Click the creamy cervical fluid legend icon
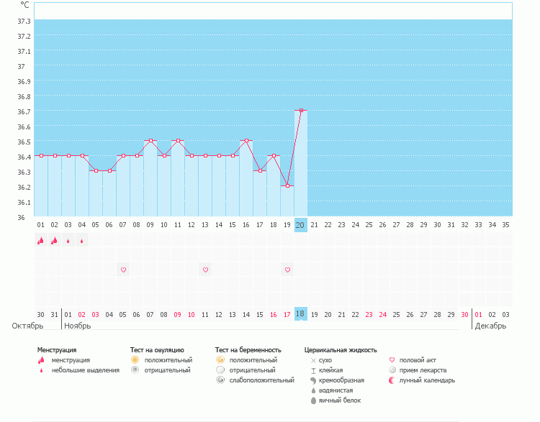This screenshot has height=422, width=540. pyautogui.click(x=313, y=380)
